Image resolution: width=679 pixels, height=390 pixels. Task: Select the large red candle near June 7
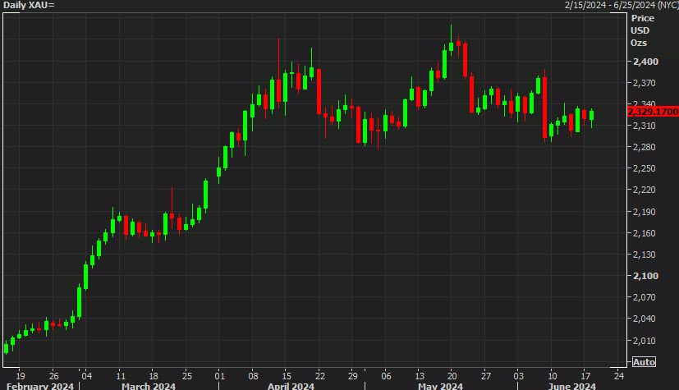coord(544,108)
